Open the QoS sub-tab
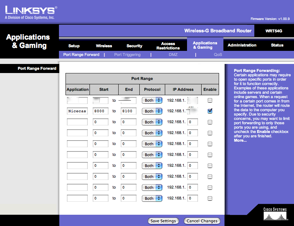The image size is (294, 226). [x=218, y=55]
